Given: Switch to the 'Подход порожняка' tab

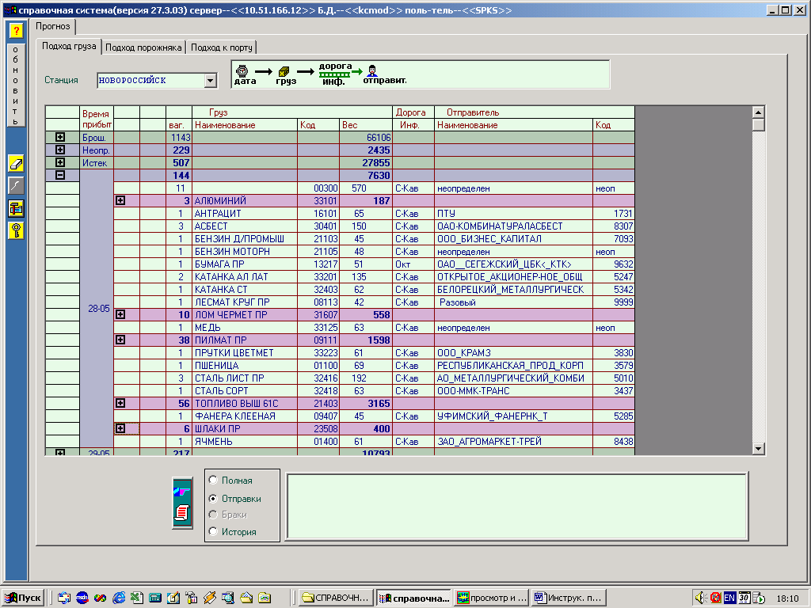Looking at the screenshot, I should pos(143,47).
